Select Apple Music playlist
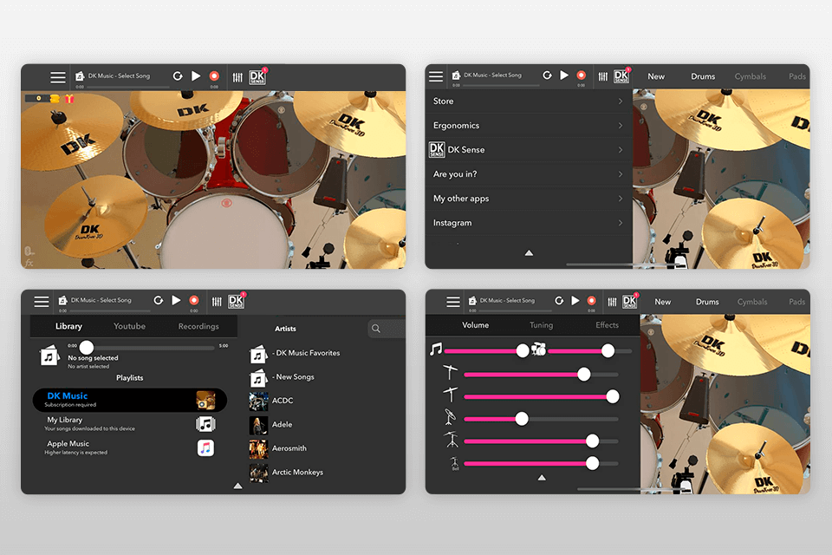This screenshot has width=832, height=555. click(129, 447)
